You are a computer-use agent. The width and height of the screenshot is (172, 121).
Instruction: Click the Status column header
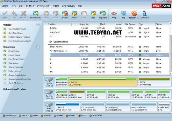pyautogui.click(x=162, y=24)
